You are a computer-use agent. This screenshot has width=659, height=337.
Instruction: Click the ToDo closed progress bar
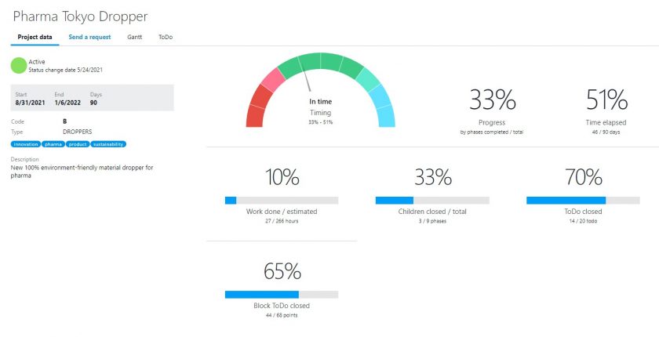pos(583,201)
